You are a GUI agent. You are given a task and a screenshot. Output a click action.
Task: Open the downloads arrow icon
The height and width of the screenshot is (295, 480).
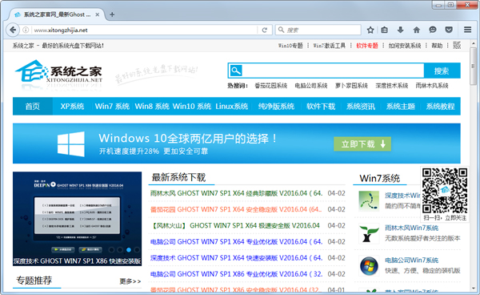[401, 30]
